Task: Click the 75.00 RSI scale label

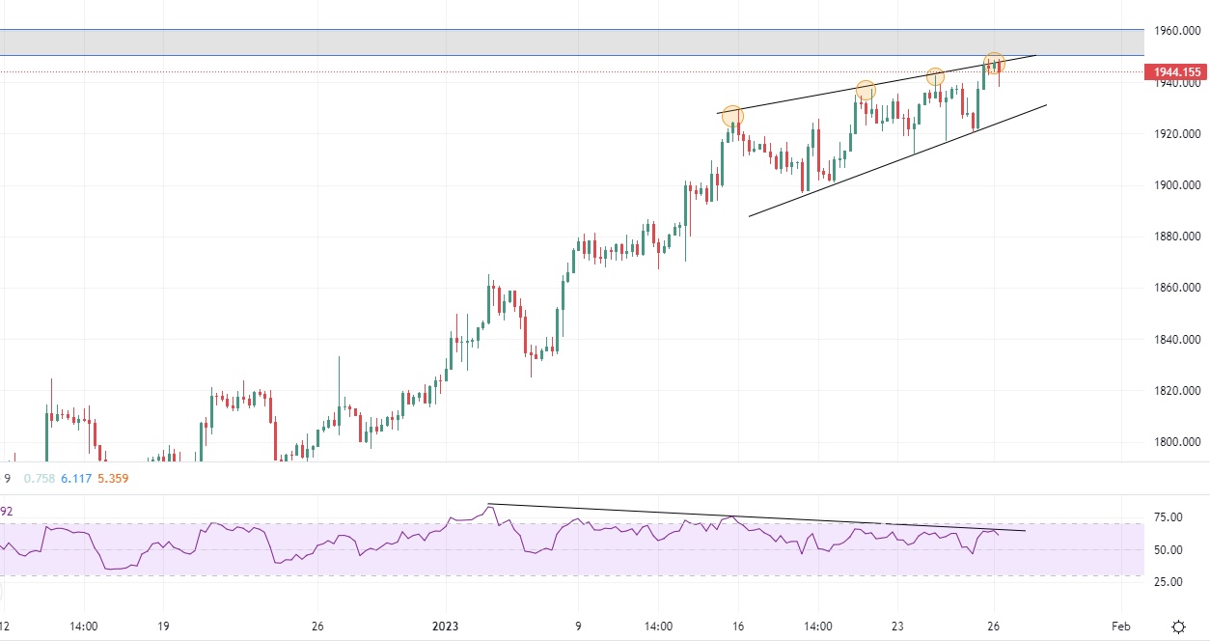Action: point(1169,517)
